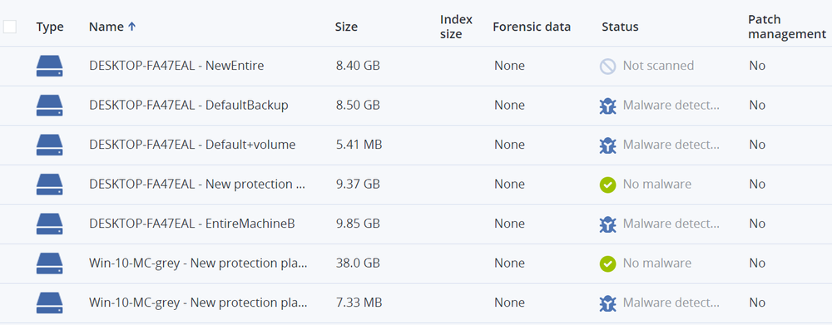Screen dimensions: 832x325
Task: Select backup DESKTOP-FA47EAL - EntireMachineB
Action: click(192, 224)
